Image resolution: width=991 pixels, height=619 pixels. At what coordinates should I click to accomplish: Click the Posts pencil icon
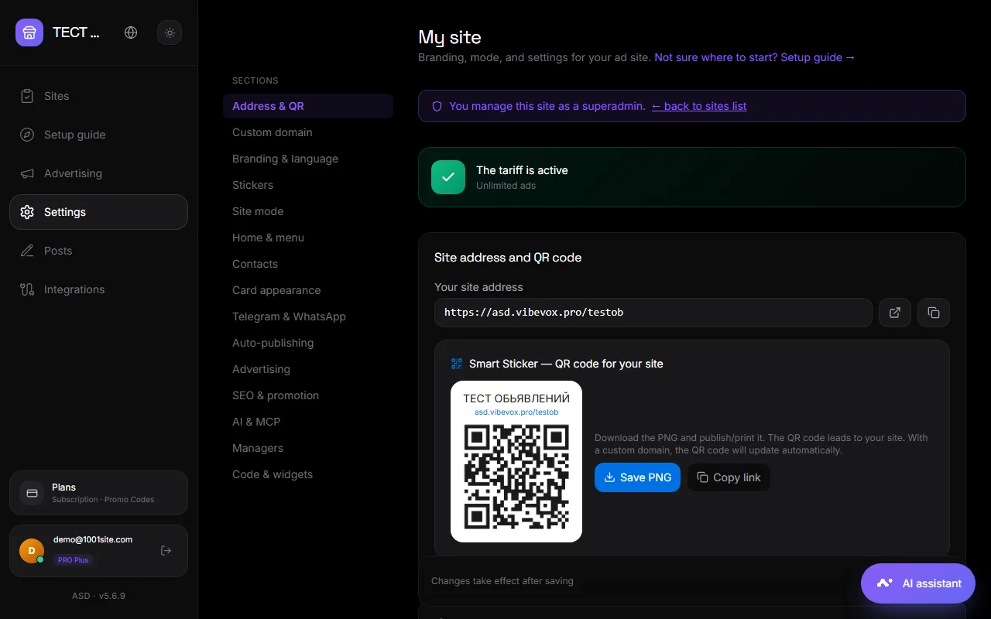coord(27,251)
